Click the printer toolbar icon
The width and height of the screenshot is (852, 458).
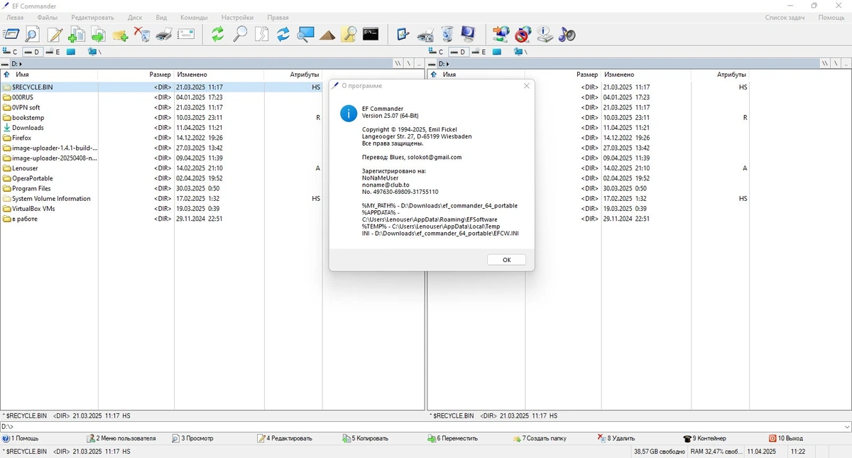point(164,34)
